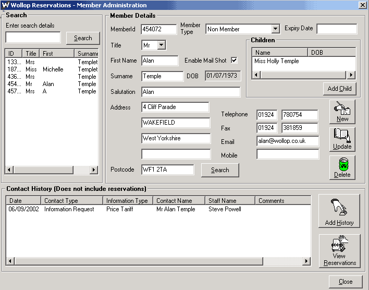369x290 pixels.
Task: Click the postcode Search button
Action: pyautogui.click(x=220, y=170)
